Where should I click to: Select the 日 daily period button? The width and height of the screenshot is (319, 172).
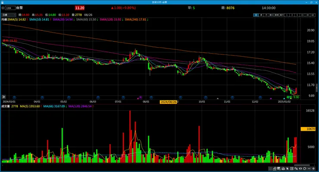click(256, 15)
